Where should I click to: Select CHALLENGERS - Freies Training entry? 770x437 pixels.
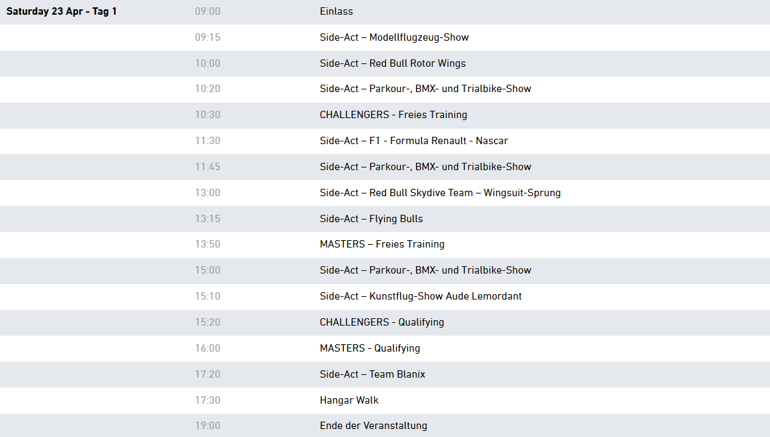pyautogui.click(x=393, y=115)
